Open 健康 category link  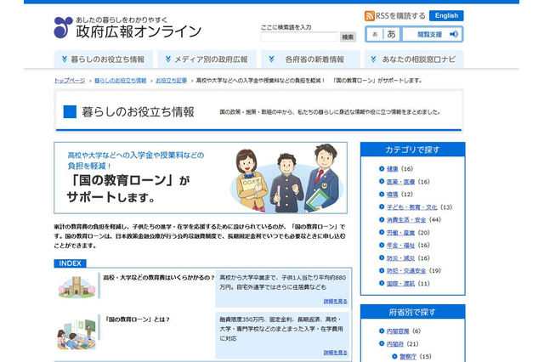(x=393, y=169)
